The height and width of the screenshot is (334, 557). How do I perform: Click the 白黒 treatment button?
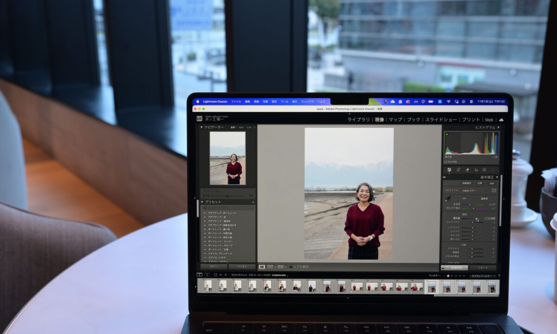[479, 183]
